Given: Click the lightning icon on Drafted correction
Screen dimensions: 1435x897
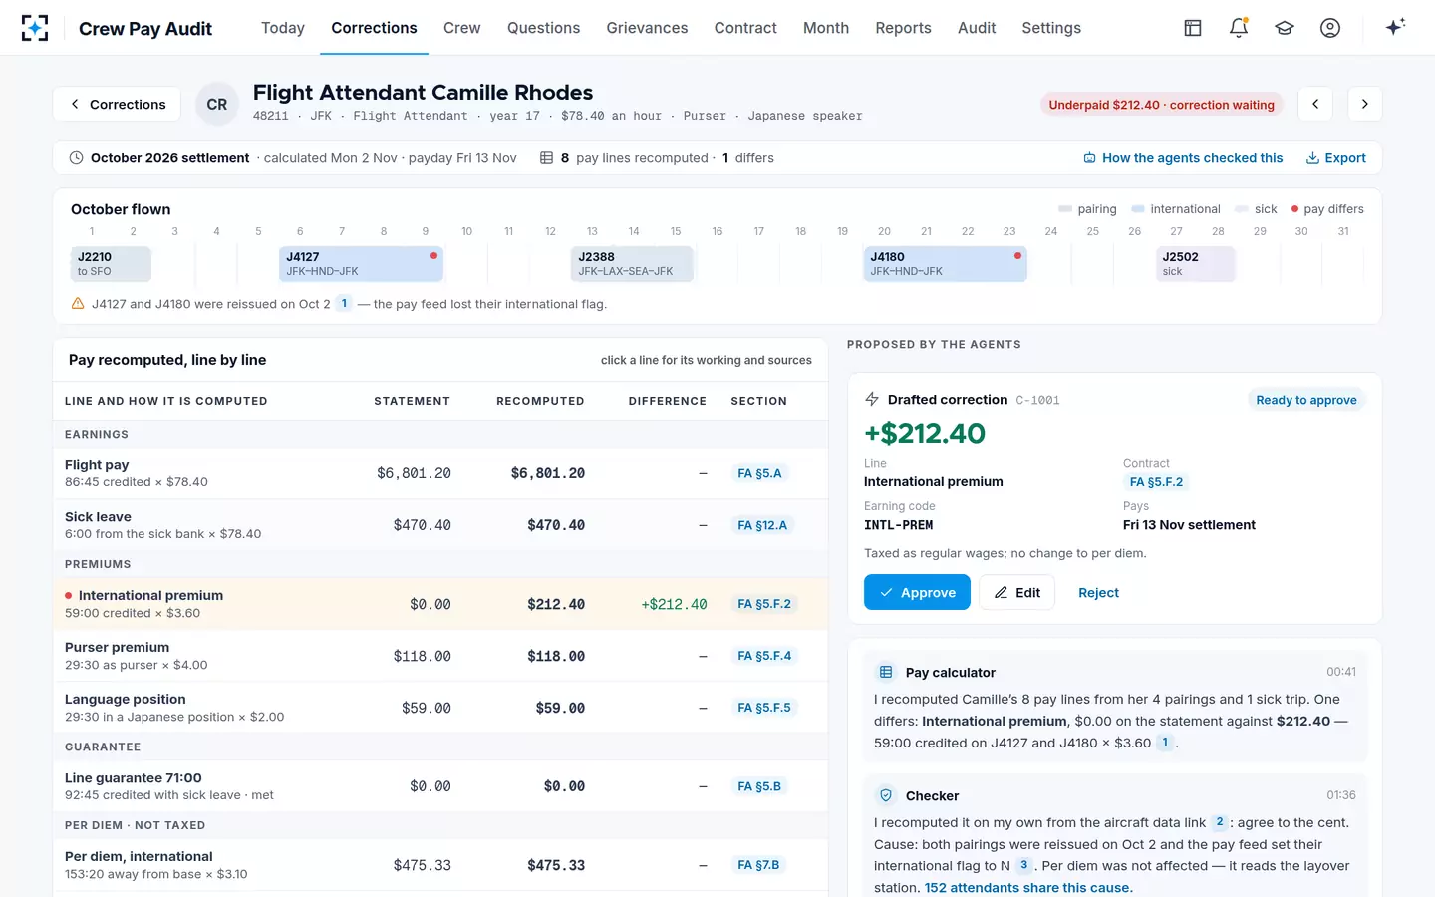Looking at the screenshot, I should click(872, 399).
